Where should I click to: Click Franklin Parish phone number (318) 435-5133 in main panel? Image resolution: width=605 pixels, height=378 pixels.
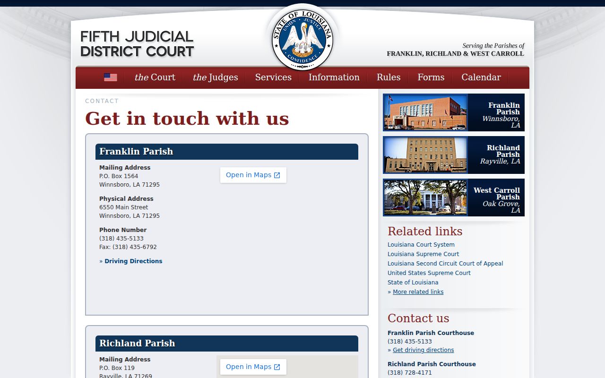tap(121, 239)
